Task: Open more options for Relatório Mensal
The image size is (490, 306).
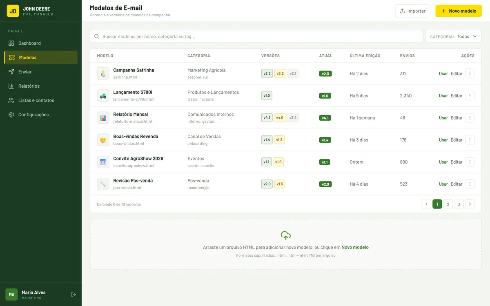Action: pos(470,118)
